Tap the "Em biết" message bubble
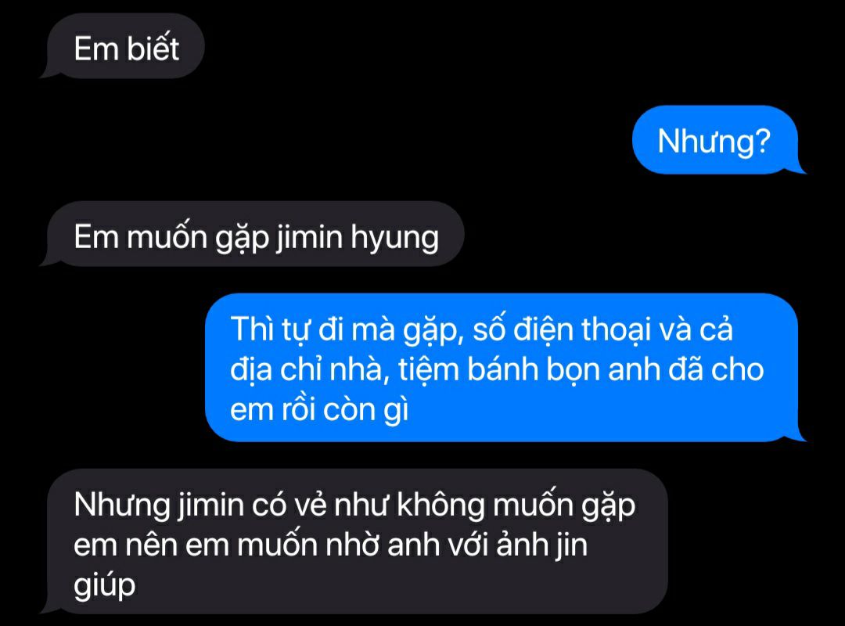Image resolution: width=845 pixels, height=626 pixels. point(122,46)
